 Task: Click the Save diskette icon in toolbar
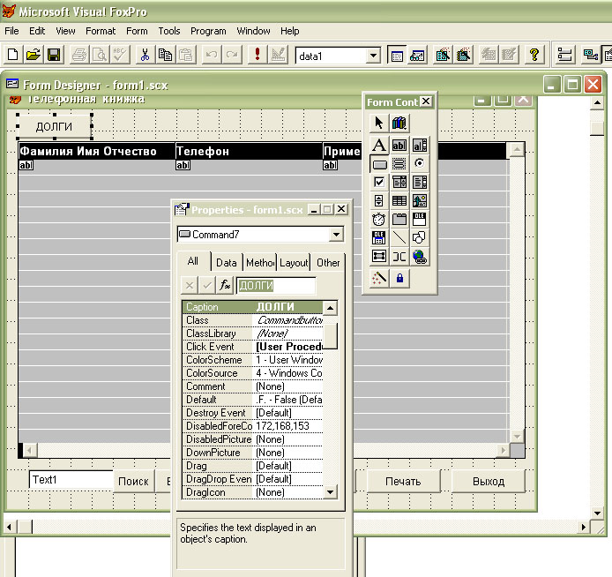click(x=54, y=55)
